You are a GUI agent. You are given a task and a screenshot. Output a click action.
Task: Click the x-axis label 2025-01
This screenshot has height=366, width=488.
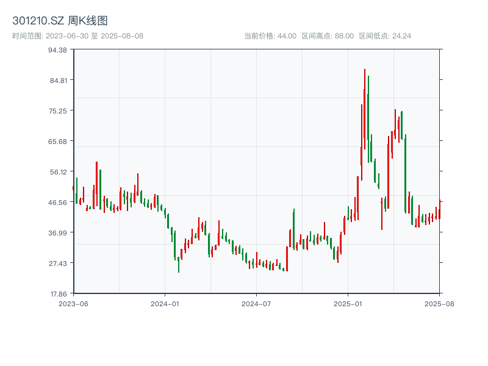click(x=348, y=304)
